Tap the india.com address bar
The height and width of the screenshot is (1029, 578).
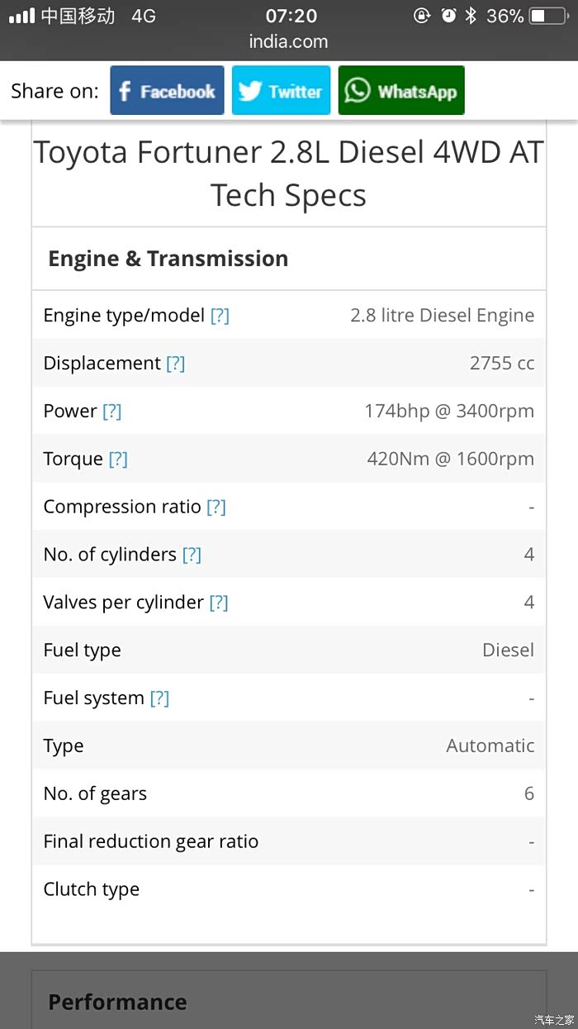point(288,41)
